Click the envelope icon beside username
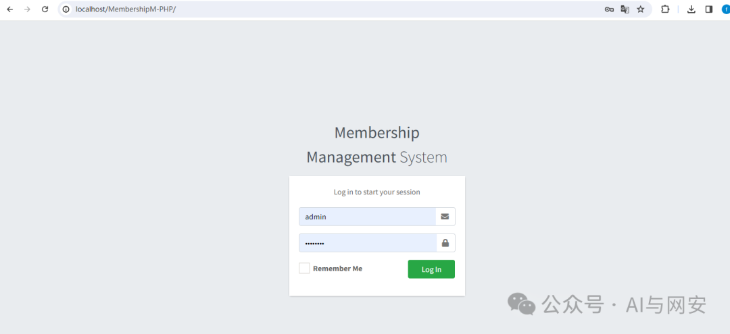The image size is (730, 334). tap(445, 217)
